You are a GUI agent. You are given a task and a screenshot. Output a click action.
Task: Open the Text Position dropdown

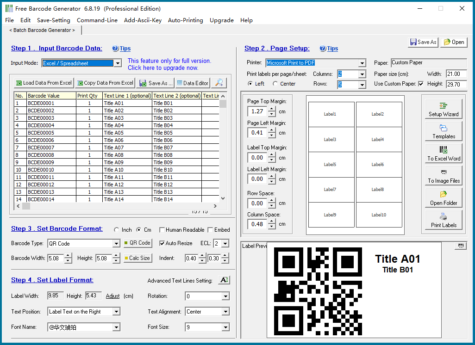[116, 312]
